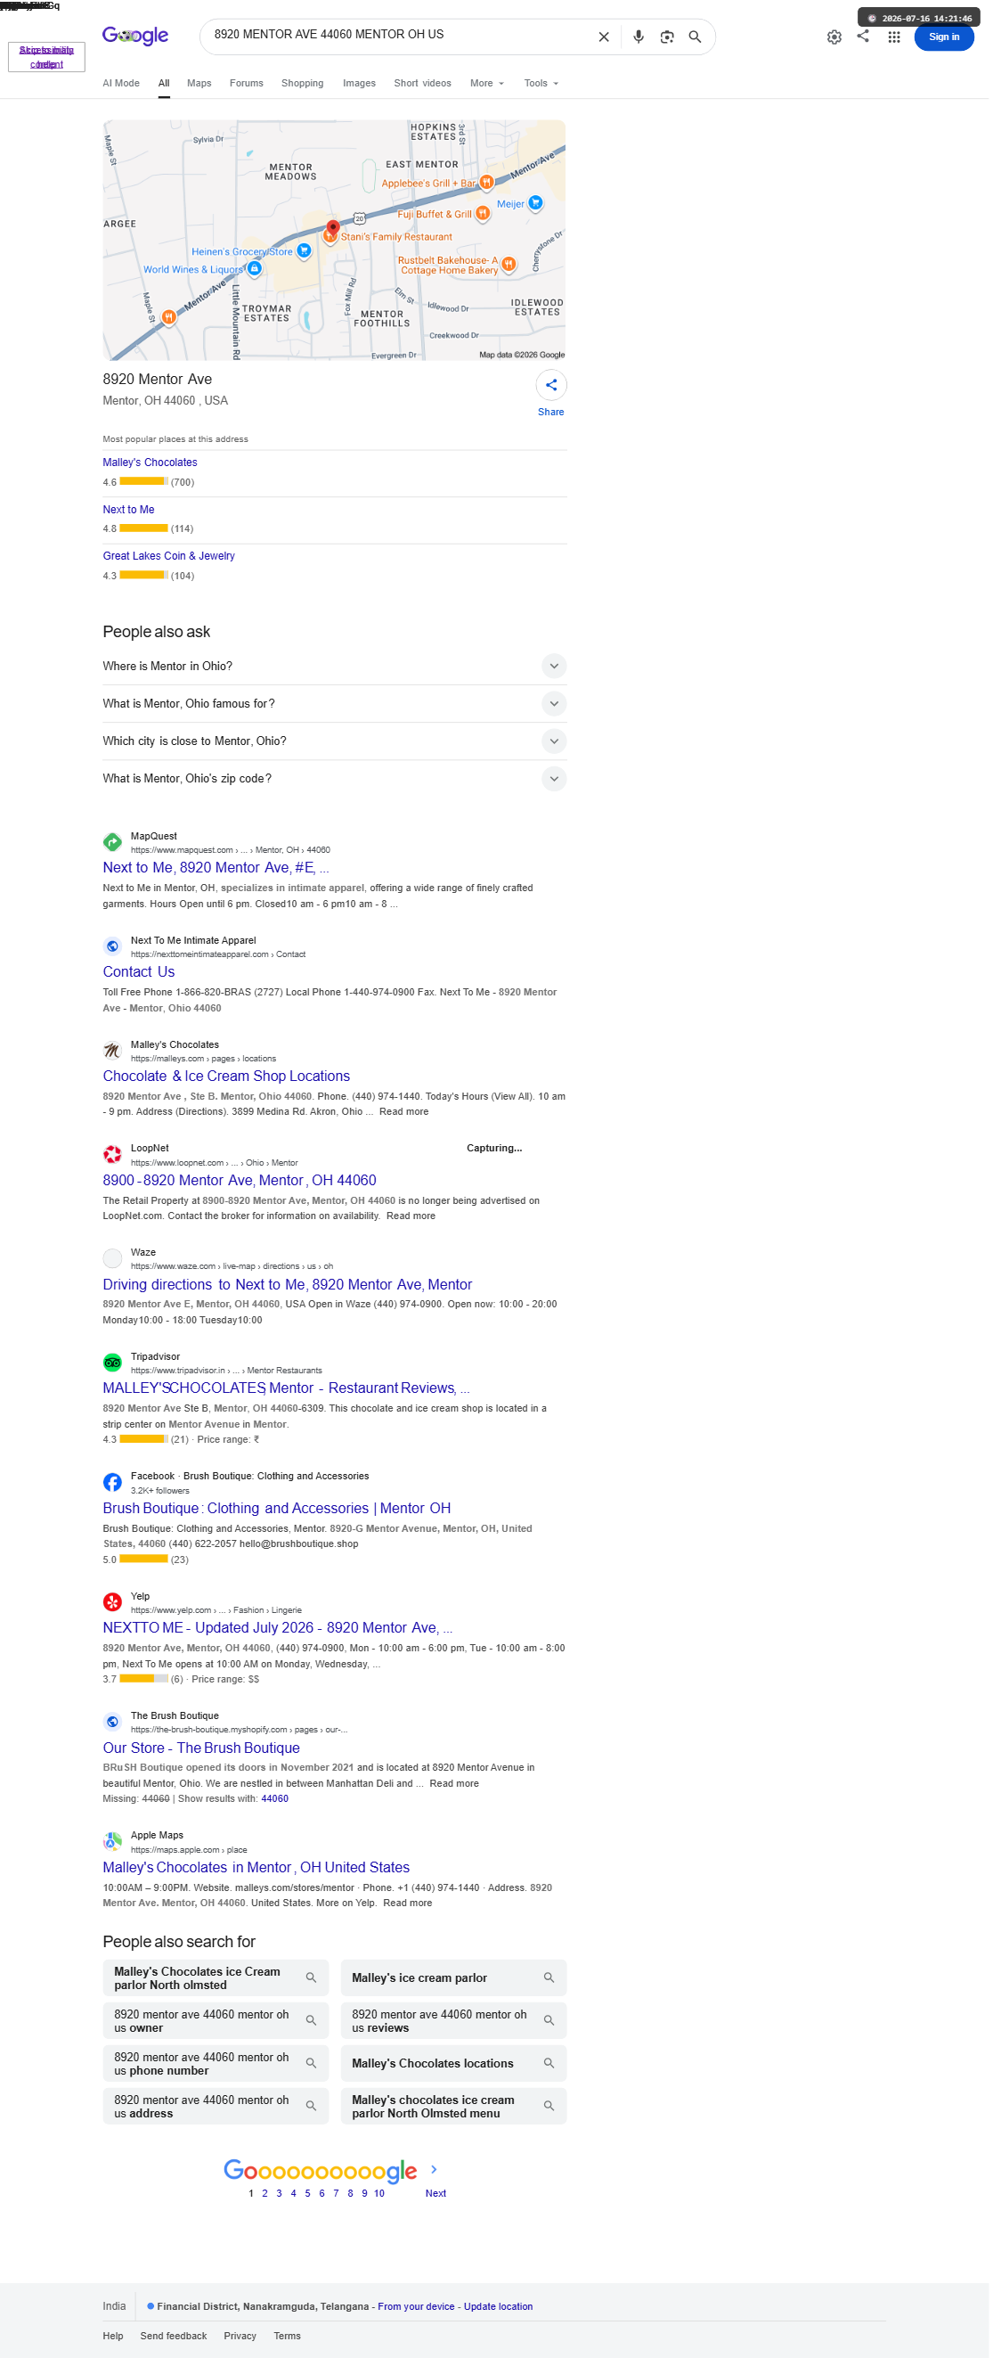Open Next to Me popular place link
This screenshot has width=1001, height=2358.
click(x=128, y=509)
